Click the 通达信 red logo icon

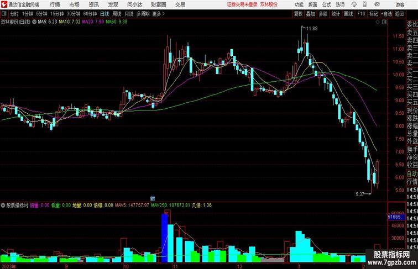pos(4,4)
